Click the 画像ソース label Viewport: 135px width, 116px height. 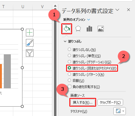tap(77, 96)
